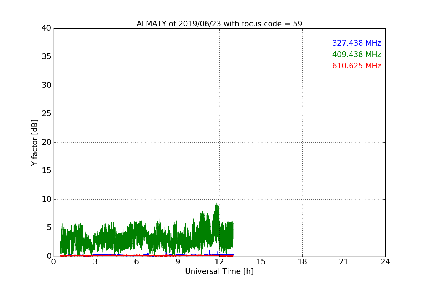This screenshot has width=428, height=285.
Task: Select the red 610.625 MHz legend label
Action: (x=357, y=66)
